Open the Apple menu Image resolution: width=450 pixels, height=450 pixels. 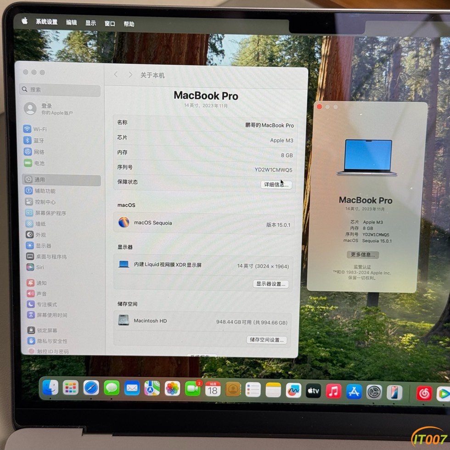(24, 21)
